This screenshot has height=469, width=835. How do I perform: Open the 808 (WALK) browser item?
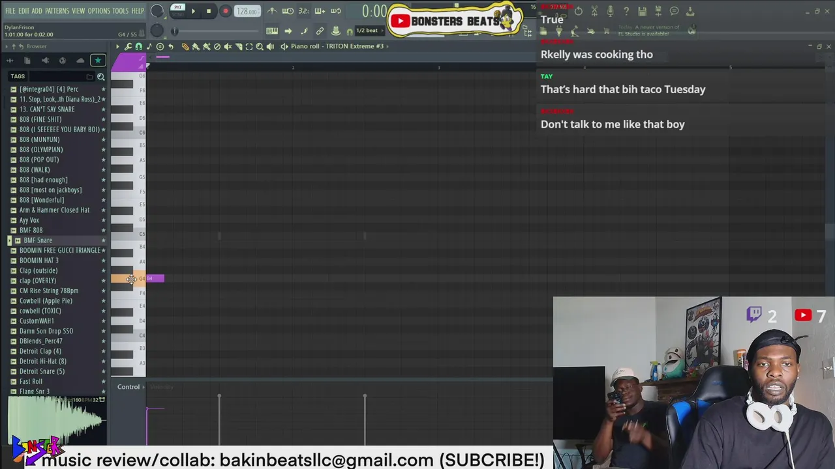pyautogui.click(x=35, y=169)
